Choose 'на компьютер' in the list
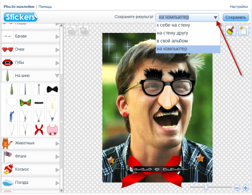Viewport: 252px width, 195px height. pos(188,49)
